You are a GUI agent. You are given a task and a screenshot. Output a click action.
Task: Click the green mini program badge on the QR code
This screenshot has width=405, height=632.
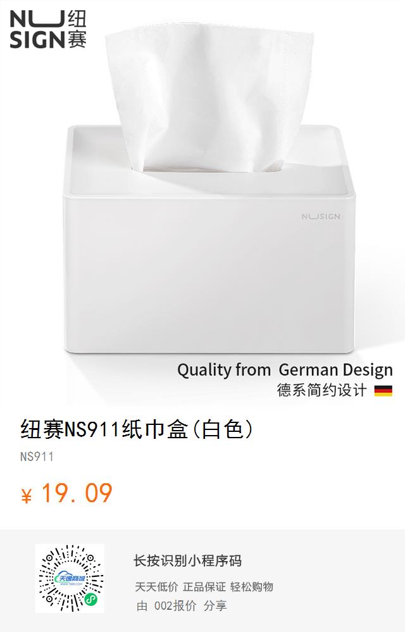click(x=91, y=600)
